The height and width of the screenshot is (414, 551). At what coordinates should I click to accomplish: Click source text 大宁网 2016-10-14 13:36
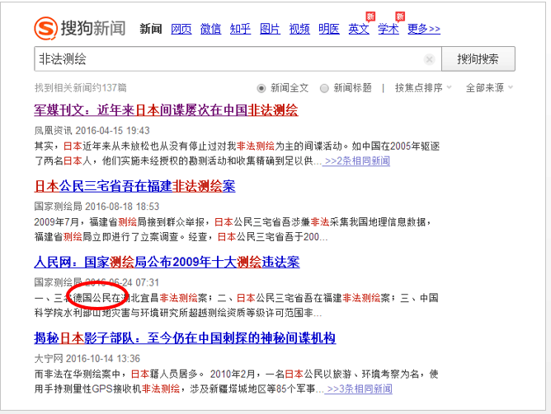(87, 359)
